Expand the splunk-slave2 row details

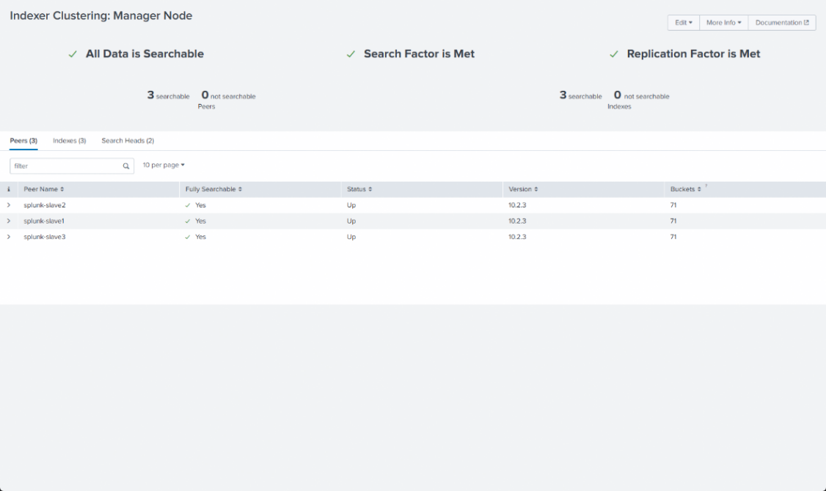(8, 205)
